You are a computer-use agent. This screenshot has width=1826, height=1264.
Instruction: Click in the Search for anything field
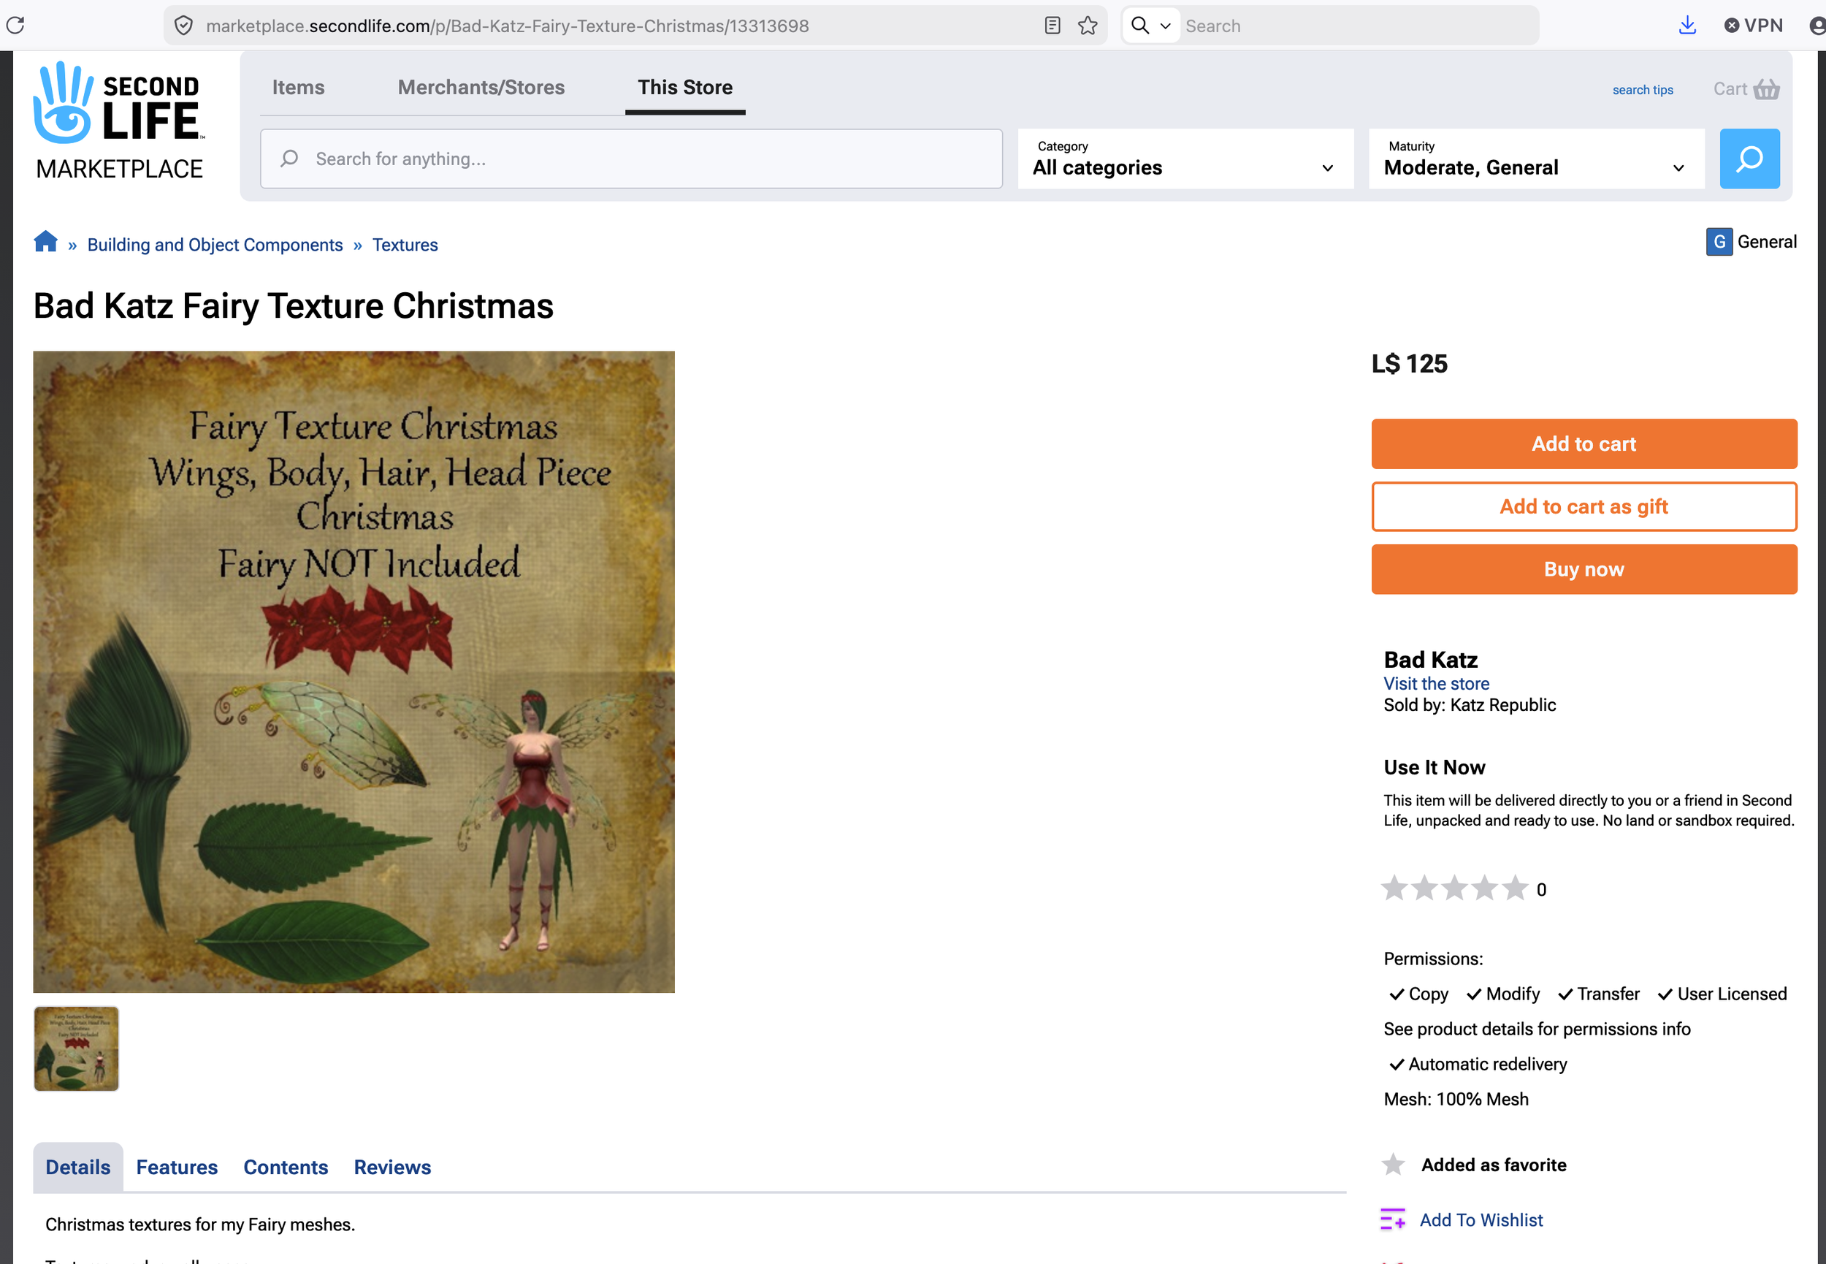point(631,159)
